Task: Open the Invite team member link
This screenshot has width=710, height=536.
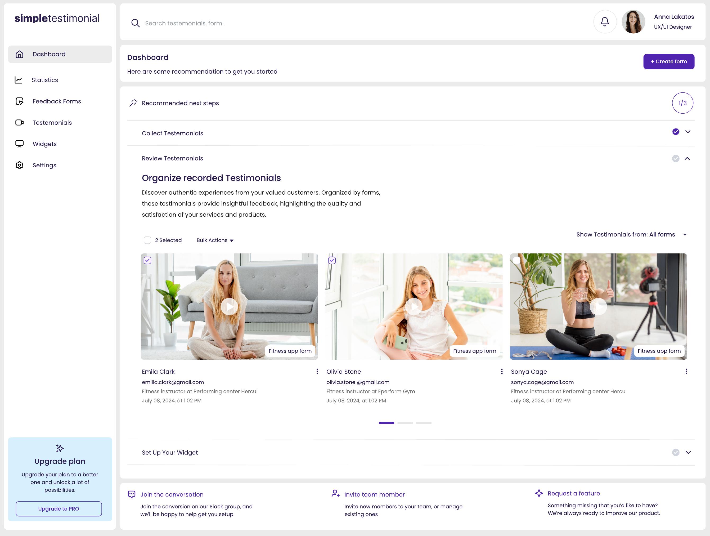Action: point(374,495)
